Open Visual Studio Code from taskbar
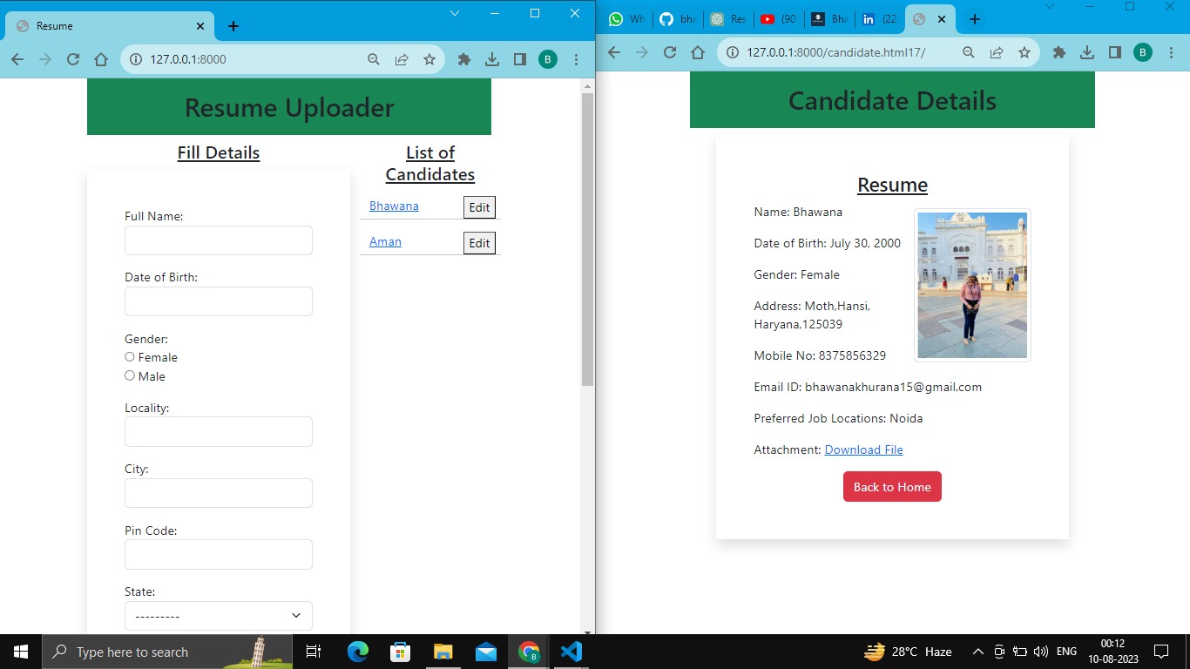The width and height of the screenshot is (1190, 669). (x=571, y=652)
